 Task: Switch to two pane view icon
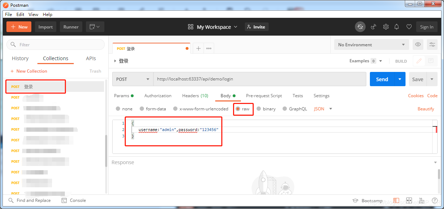(409, 201)
